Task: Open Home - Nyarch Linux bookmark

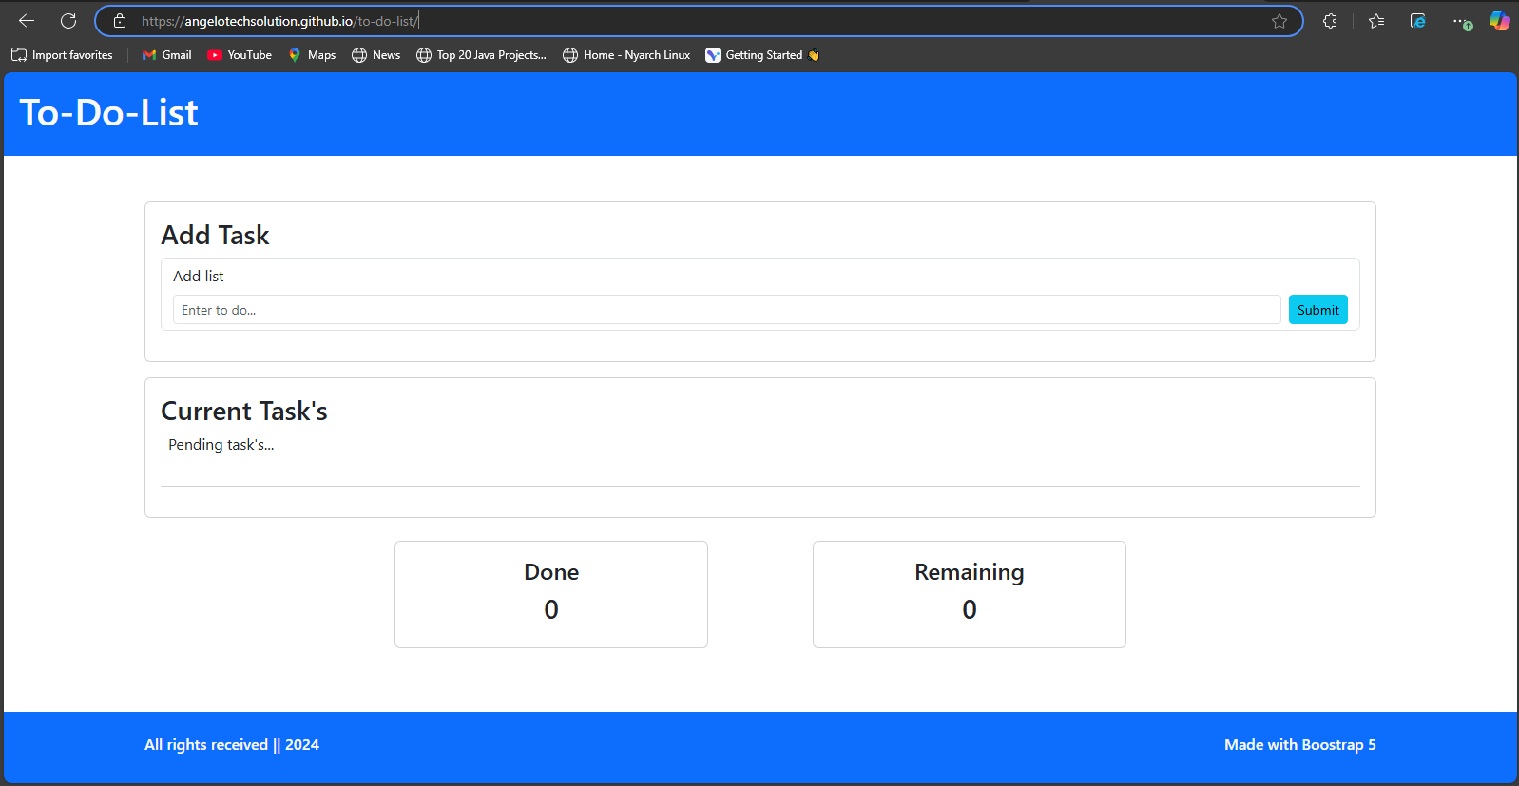Action: point(626,55)
